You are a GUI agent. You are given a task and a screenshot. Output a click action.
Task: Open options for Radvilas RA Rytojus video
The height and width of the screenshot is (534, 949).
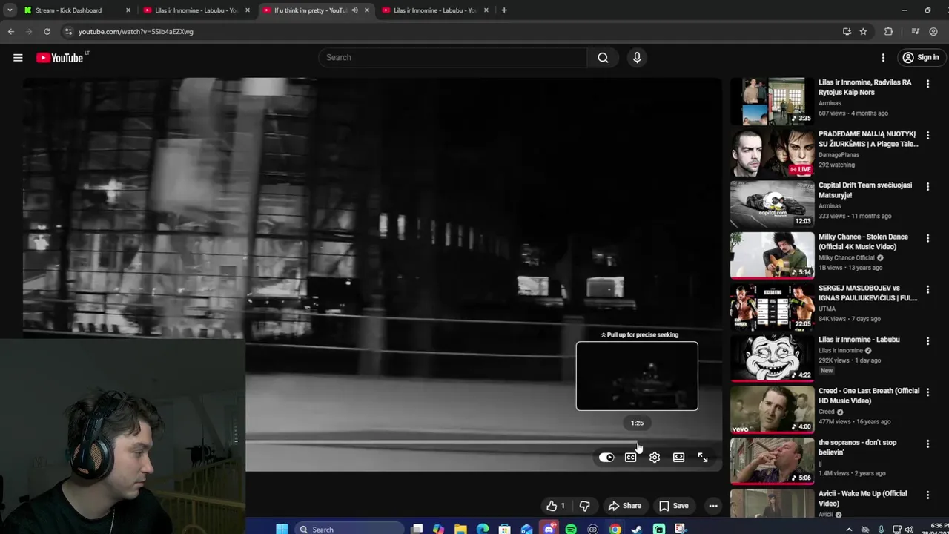coord(927,84)
